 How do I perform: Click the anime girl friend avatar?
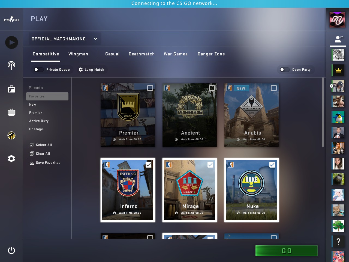tap(338, 195)
